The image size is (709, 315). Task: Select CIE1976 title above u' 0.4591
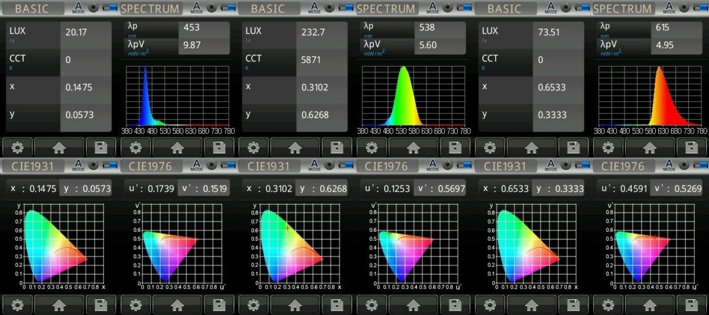pos(623,166)
